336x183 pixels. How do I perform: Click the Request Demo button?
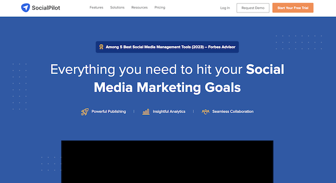253,8
